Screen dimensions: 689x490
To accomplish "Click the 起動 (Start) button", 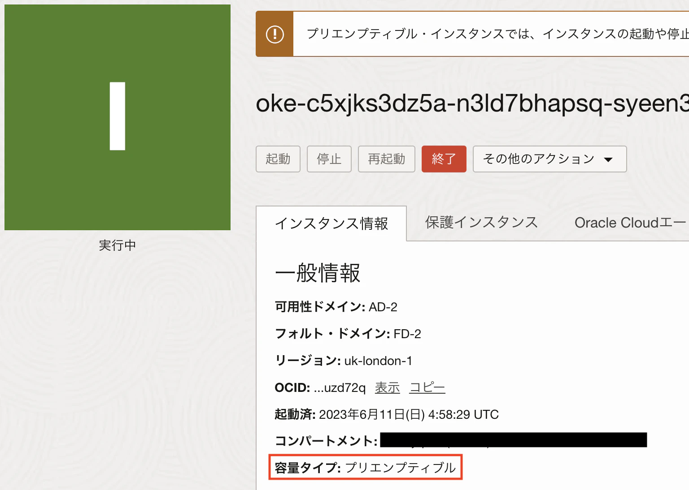I will [x=278, y=159].
